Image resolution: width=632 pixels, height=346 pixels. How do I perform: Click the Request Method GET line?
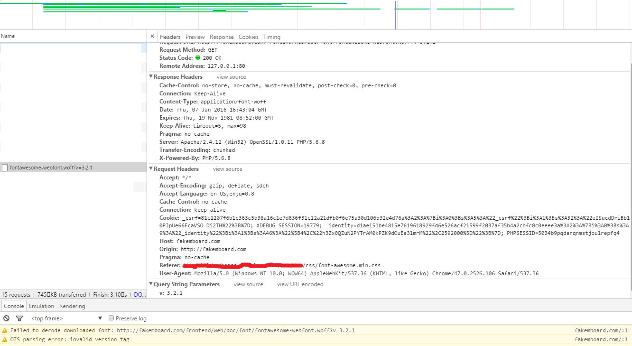(189, 50)
